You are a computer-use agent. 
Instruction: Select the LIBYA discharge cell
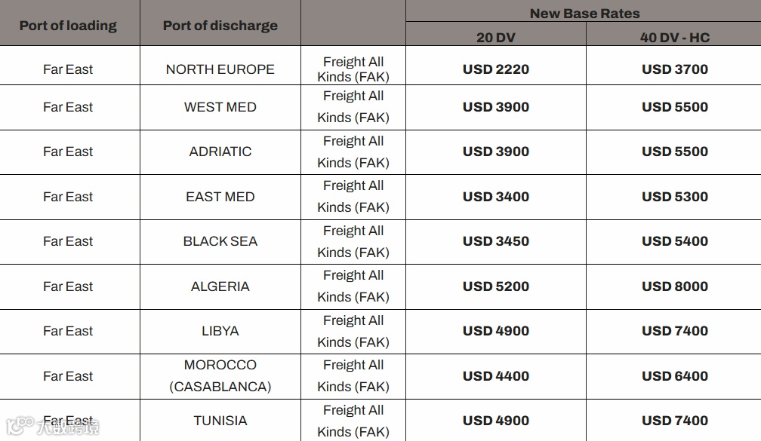220,332
